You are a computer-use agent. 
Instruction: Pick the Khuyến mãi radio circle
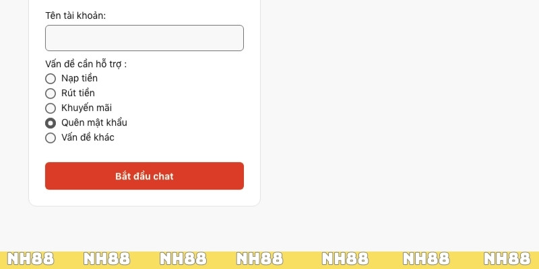[51, 108]
